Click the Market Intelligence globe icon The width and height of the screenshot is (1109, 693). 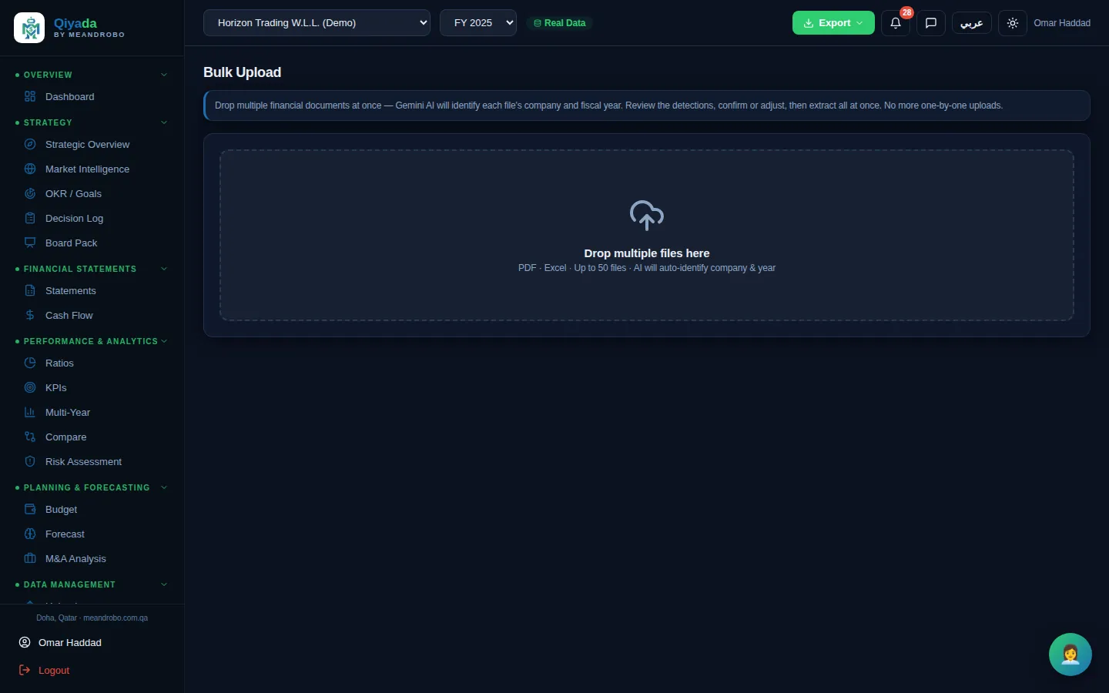(x=30, y=169)
